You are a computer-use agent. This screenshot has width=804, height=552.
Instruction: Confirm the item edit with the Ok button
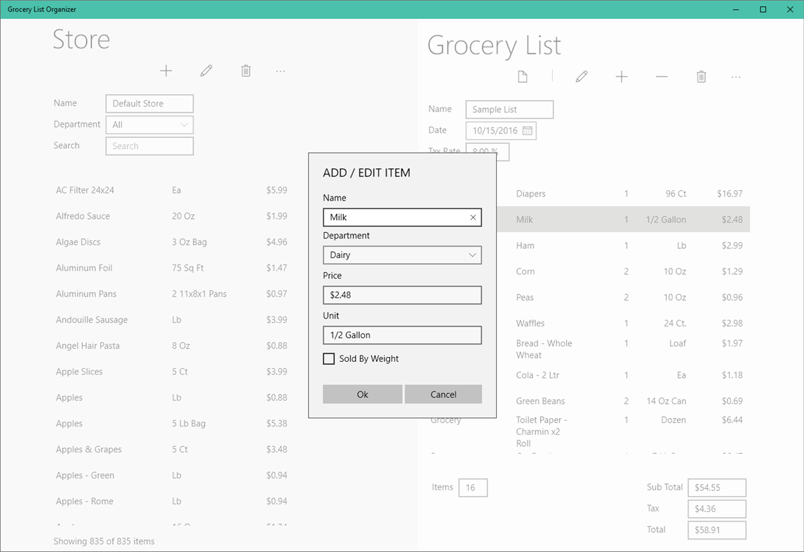pyautogui.click(x=363, y=393)
